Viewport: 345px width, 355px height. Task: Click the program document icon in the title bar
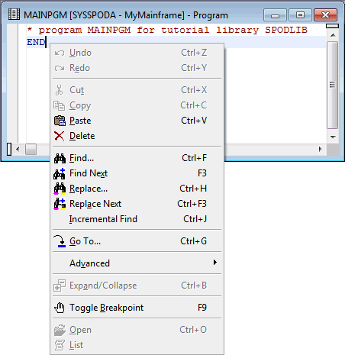click(x=14, y=15)
